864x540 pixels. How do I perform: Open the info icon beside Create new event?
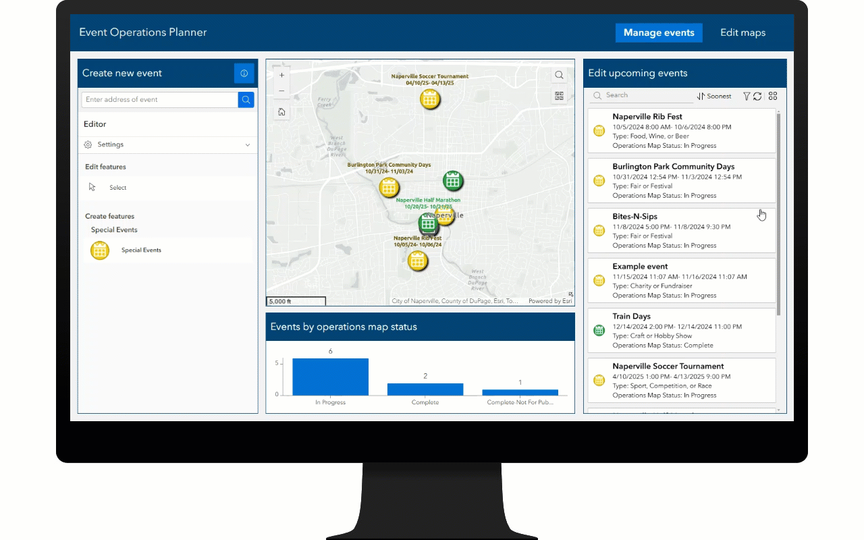pyautogui.click(x=244, y=73)
